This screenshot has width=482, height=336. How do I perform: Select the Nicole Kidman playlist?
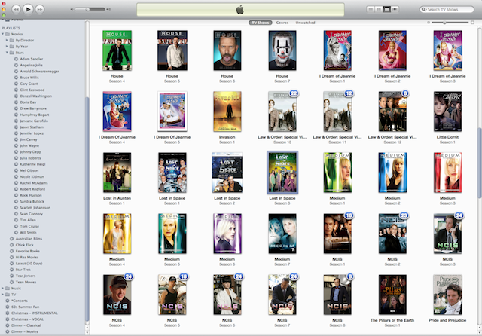[x=32, y=177]
